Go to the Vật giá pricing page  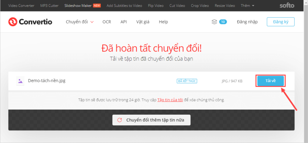(x=143, y=22)
